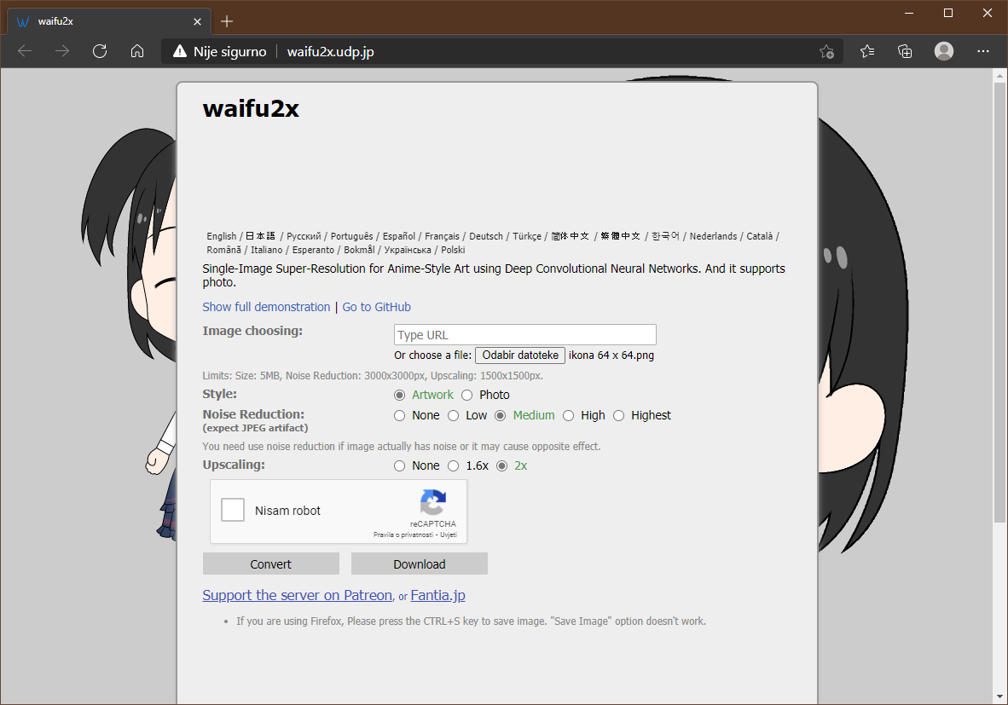The width and height of the screenshot is (1008, 705).
Task: Open the Collections icon
Action: (x=905, y=51)
